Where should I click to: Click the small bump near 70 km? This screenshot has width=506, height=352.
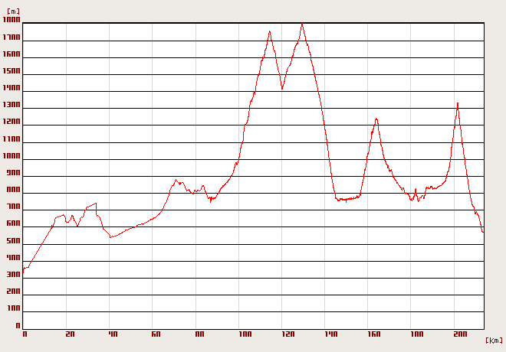coord(176,181)
